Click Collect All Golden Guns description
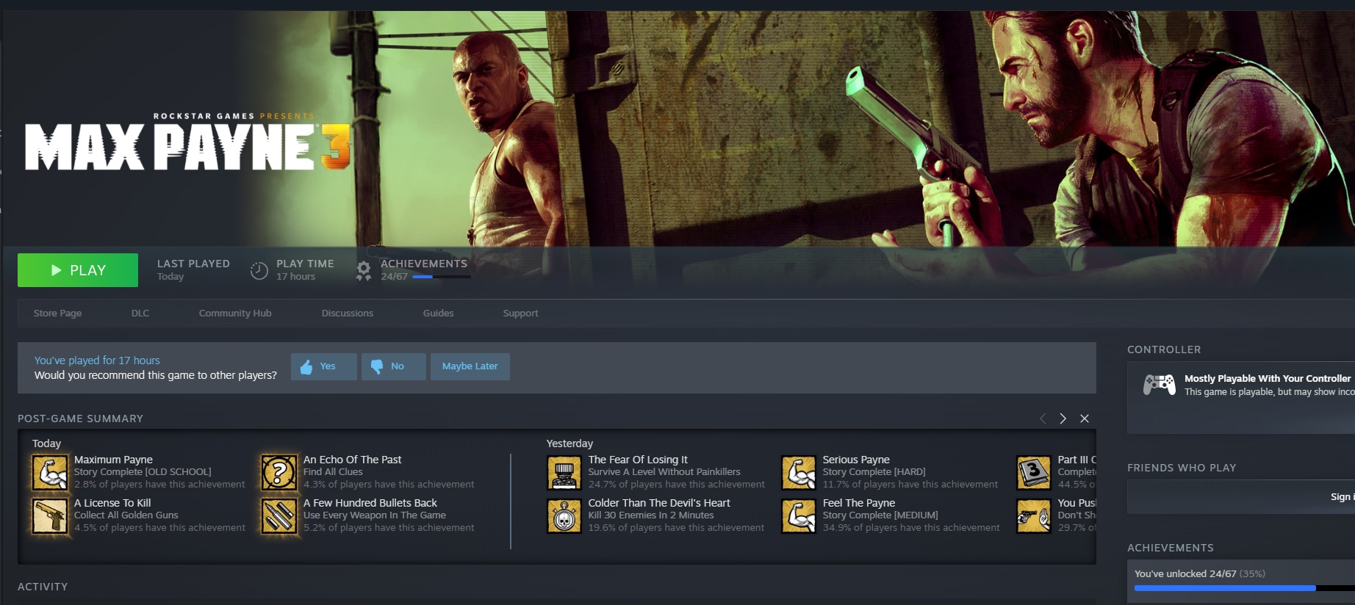The height and width of the screenshot is (605, 1355). coord(126,515)
